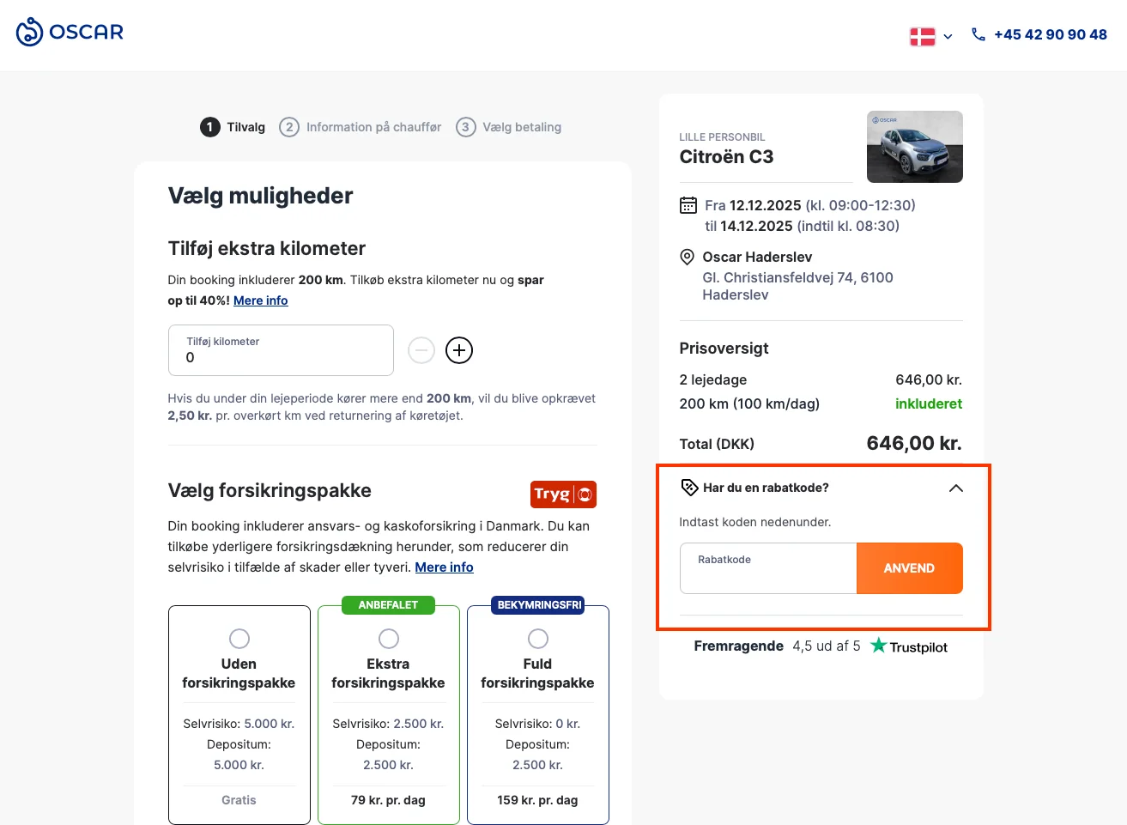The width and height of the screenshot is (1127, 825).
Task: Open the language selection dropdown
Action: pos(948,36)
